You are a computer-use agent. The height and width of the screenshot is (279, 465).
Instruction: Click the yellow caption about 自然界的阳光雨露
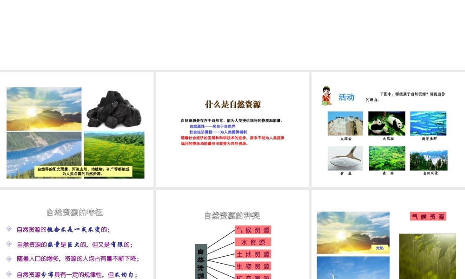pos(83,172)
